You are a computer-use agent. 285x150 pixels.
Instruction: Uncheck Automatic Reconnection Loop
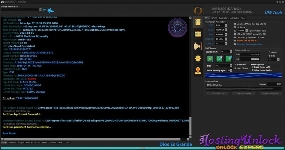[235, 44]
